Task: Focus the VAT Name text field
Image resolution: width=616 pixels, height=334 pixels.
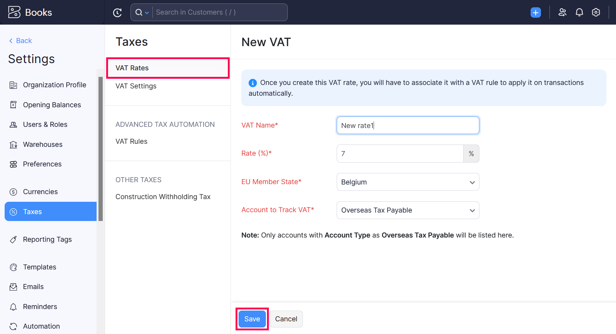Action: pos(407,126)
